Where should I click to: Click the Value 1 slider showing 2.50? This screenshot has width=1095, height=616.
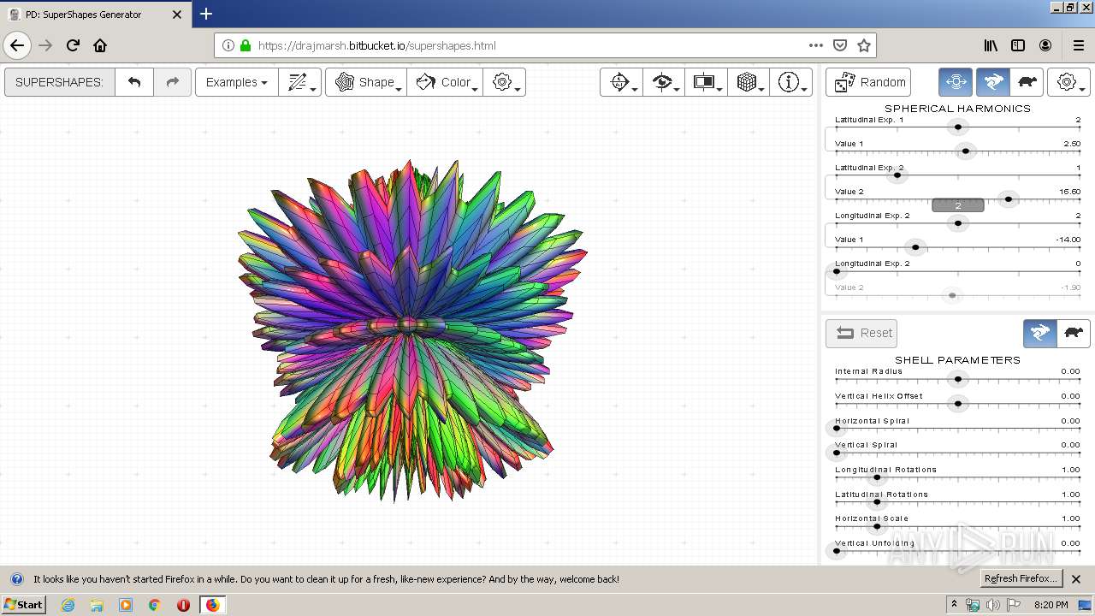click(x=966, y=151)
